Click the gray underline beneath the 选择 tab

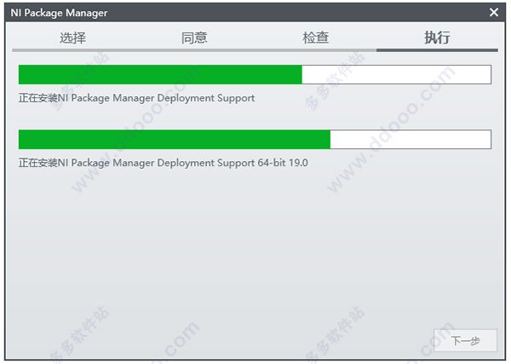[x=73, y=50]
